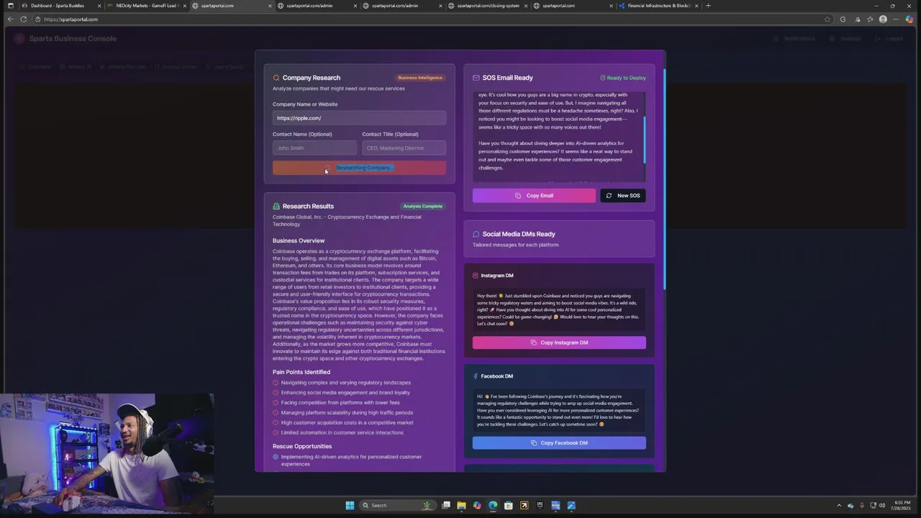Click the browser address bar
The height and width of the screenshot is (518, 921).
[432, 19]
